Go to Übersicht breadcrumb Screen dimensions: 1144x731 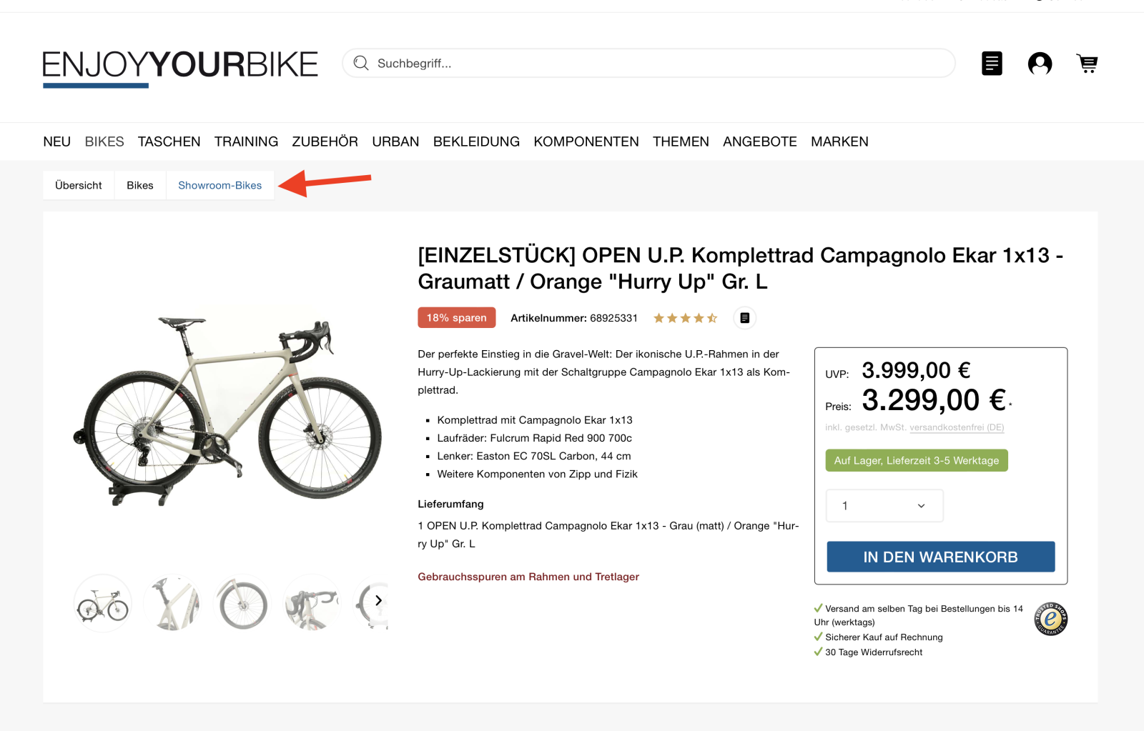point(79,186)
